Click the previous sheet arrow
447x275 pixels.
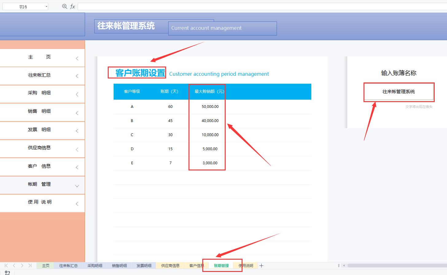coord(14,265)
